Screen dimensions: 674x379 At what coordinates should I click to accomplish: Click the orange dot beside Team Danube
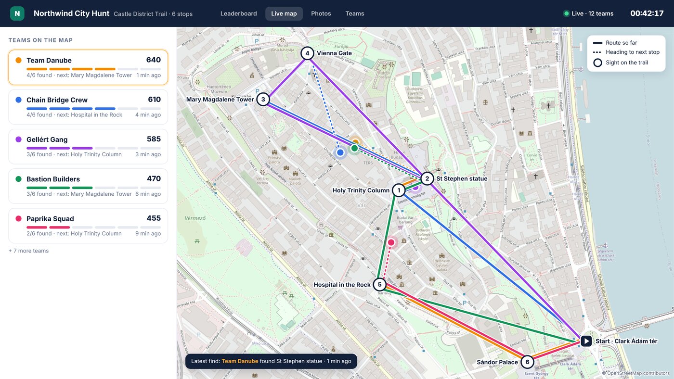18,60
